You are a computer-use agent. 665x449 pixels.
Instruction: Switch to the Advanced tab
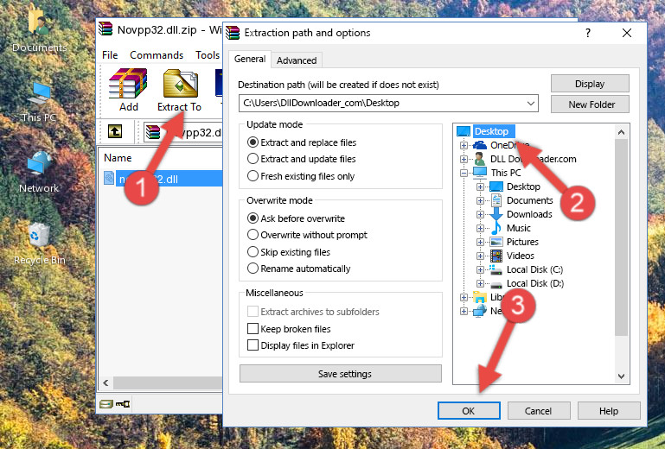click(297, 60)
